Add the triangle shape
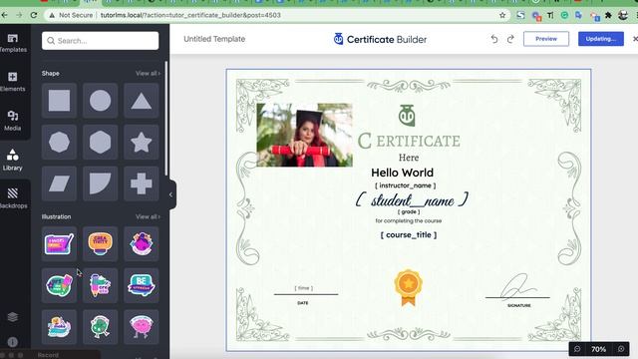 pos(142,101)
